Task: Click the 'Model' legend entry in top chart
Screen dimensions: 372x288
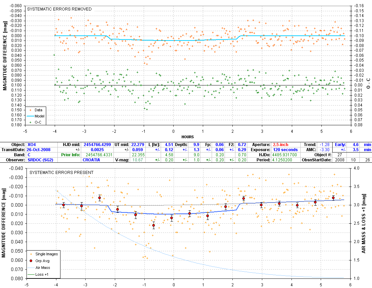Action: tap(39, 116)
